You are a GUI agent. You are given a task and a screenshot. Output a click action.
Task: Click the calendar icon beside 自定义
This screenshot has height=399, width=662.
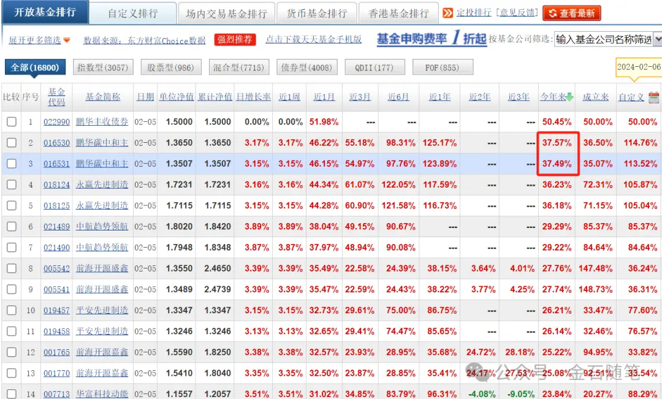653,97
